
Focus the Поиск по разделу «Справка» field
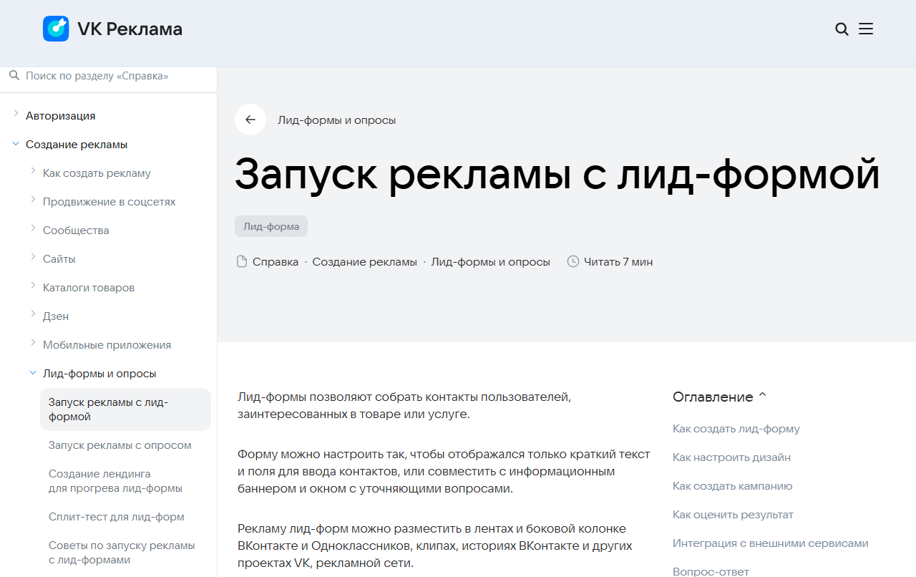coord(109,76)
